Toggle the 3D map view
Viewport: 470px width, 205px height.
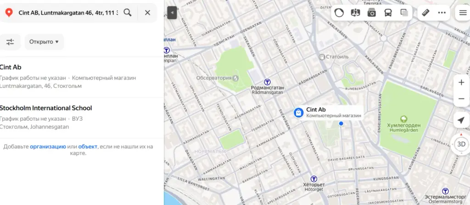[461, 144]
